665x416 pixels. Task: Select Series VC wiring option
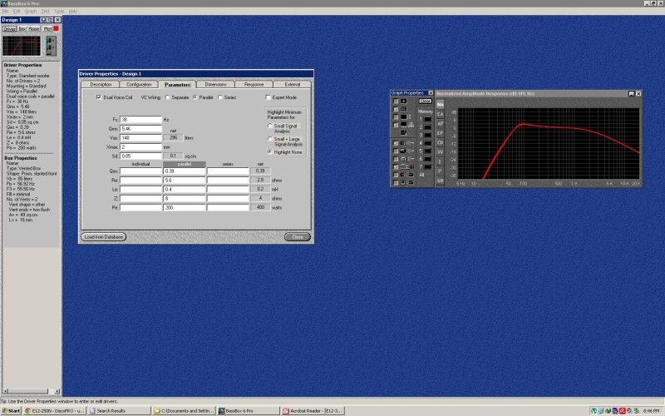coord(219,97)
